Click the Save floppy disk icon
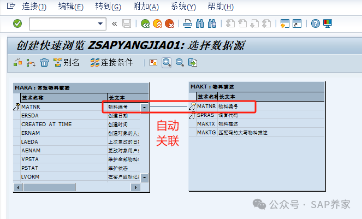 (x=127, y=23)
